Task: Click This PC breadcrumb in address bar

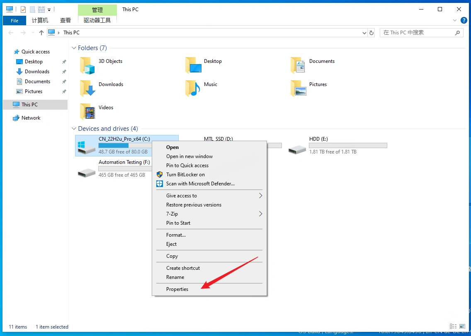Action: 71,33
